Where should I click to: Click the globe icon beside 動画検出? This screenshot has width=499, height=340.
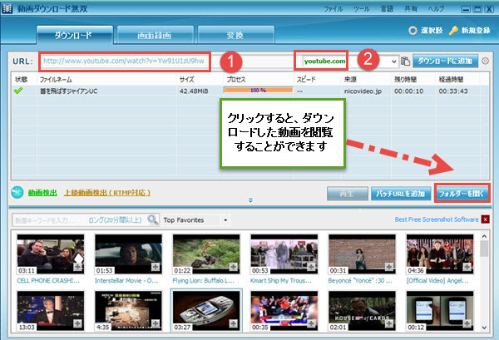17,192
